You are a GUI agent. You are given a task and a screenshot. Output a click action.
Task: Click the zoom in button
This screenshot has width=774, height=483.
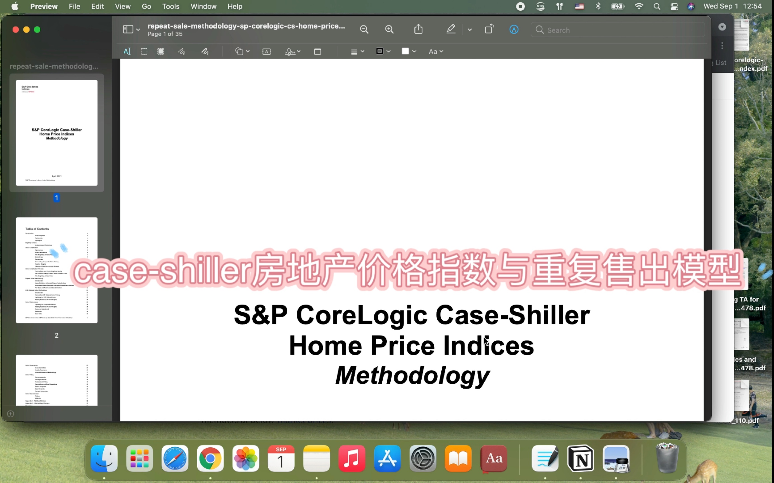pos(389,30)
